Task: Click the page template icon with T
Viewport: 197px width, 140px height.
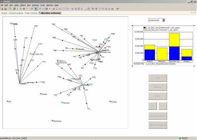Action: pos(10,9)
